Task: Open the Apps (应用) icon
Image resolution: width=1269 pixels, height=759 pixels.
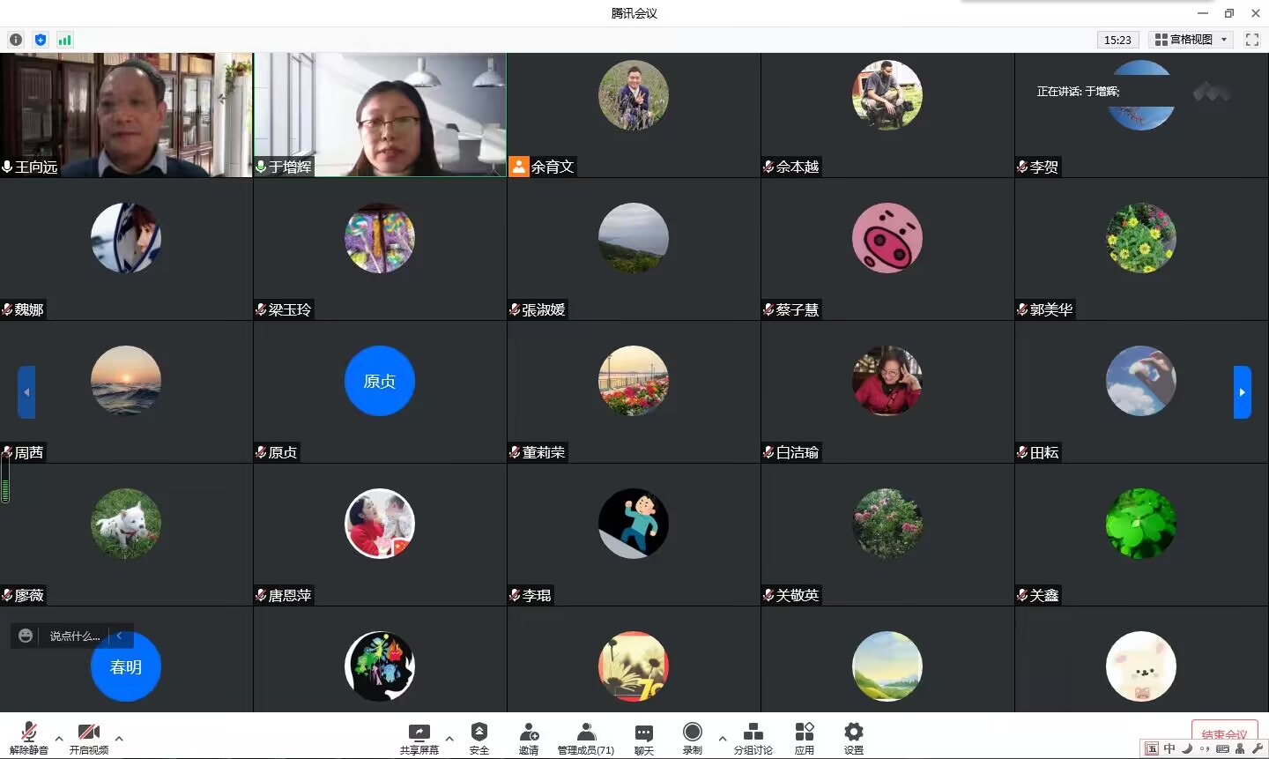Action: [x=804, y=738]
